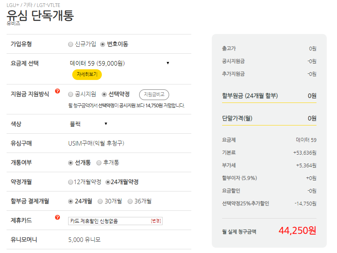Viewport: 337px width, 253px height.
Task: Click the 유심 단독개통 page heading
Action: point(40,15)
